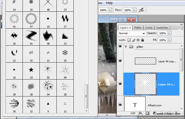Open the Help menu
185x119 pixels.
(109, 3)
